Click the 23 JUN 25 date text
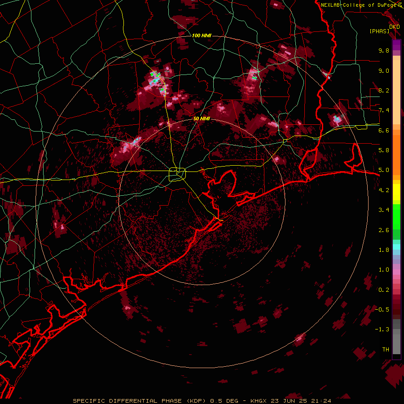Screen dimensions: 404x404 click(289, 401)
